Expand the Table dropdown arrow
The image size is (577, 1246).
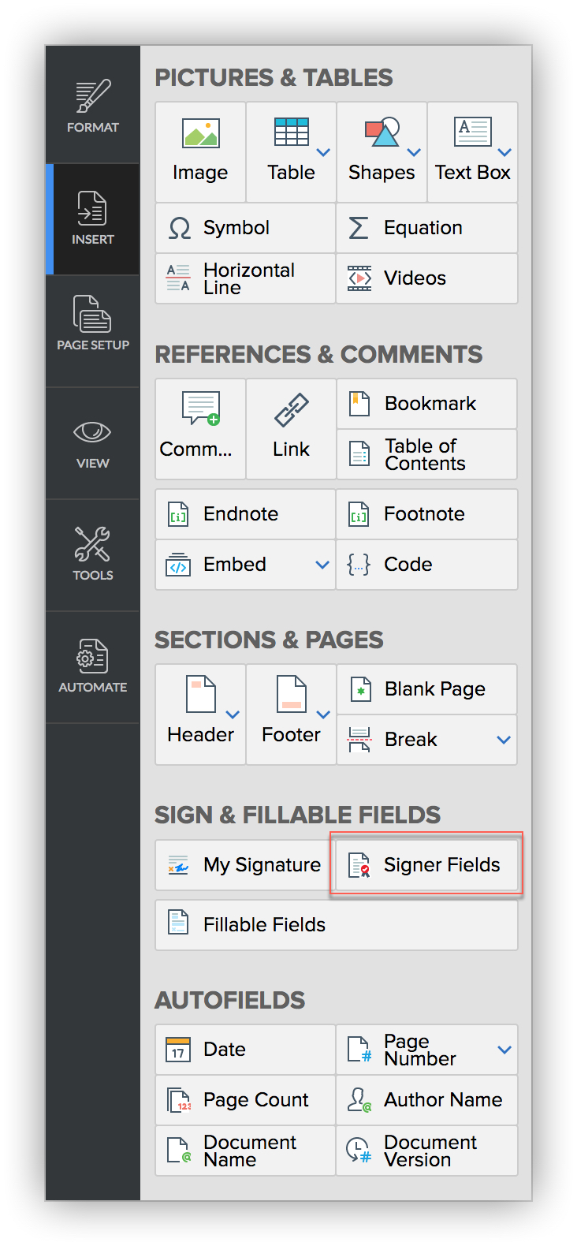tap(323, 152)
